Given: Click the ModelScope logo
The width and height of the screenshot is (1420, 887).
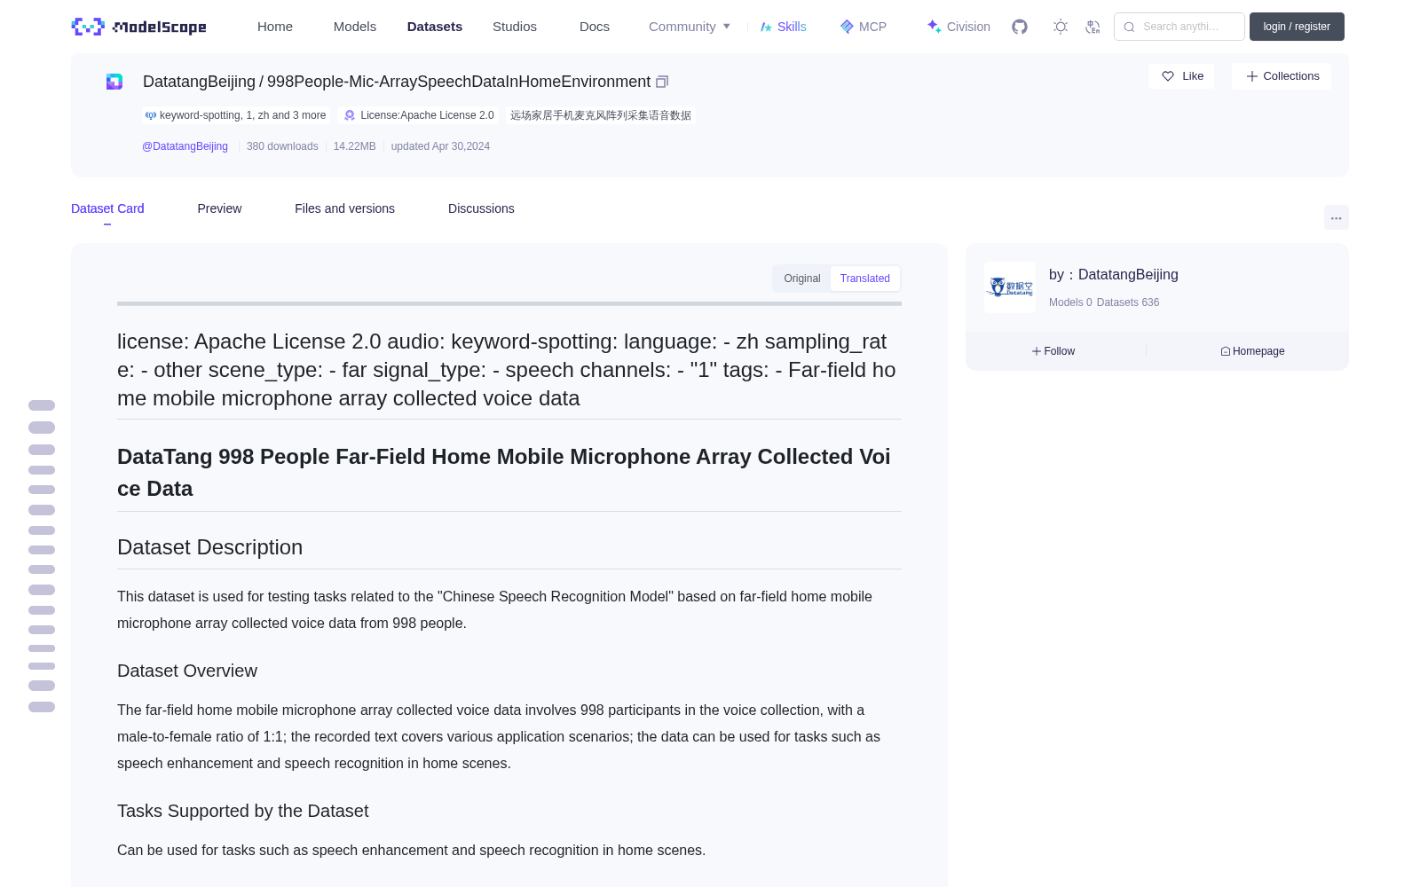Looking at the screenshot, I should tap(138, 27).
